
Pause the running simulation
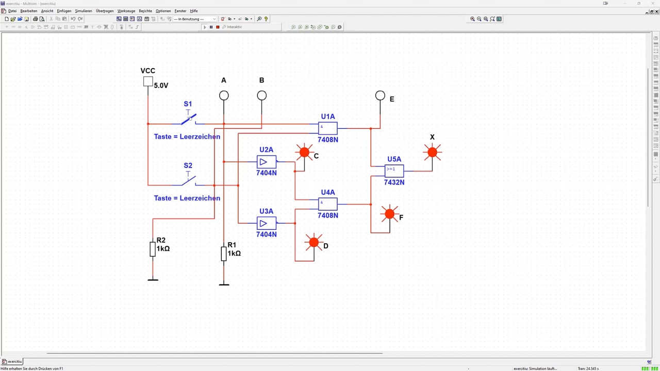tap(211, 27)
